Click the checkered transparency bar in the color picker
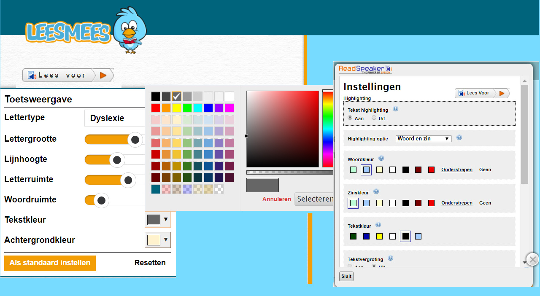 click(x=290, y=172)
